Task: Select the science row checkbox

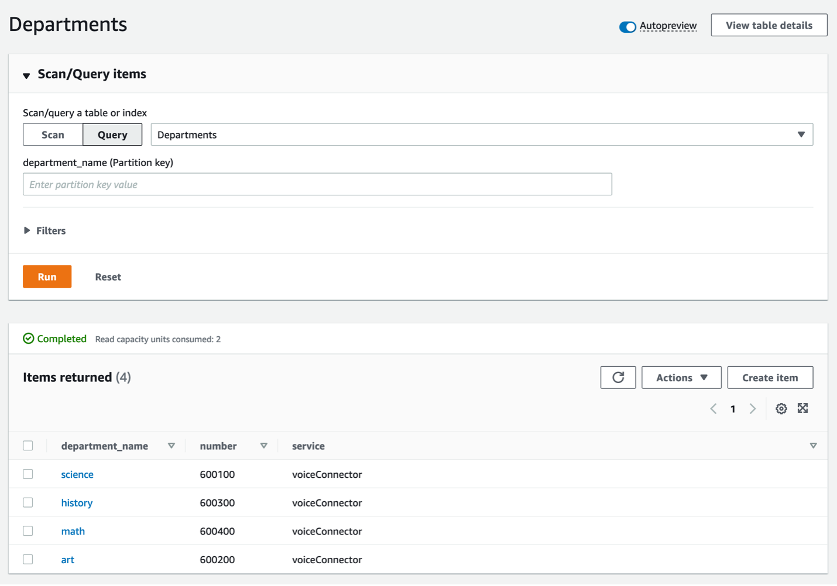Action: [28, 474]
